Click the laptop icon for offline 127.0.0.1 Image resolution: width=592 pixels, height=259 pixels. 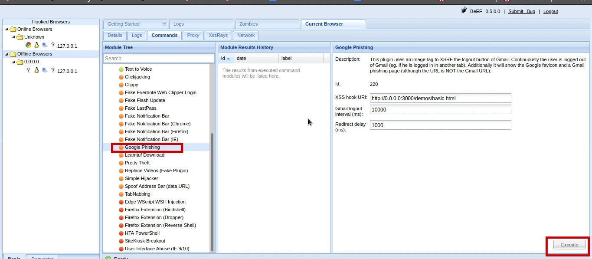pyautogui.click(x=45, y=70)
